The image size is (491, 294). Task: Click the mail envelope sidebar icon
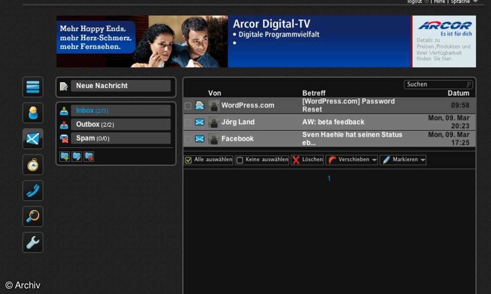click(33, 139)
